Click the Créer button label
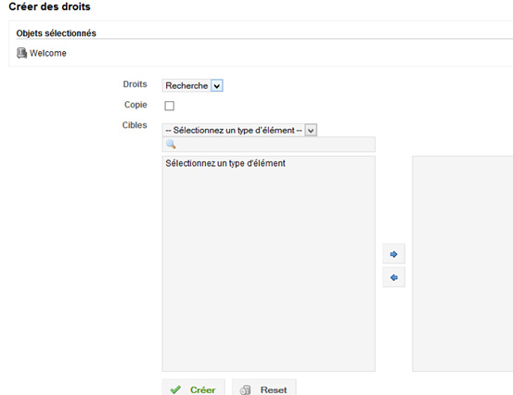 click(202, 389)
